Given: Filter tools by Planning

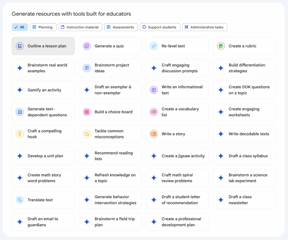Looking at the screenshot, I should point(43,27).
